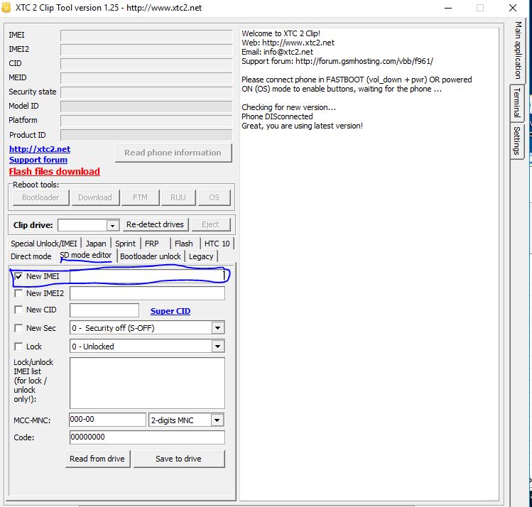Viewport: 532px width, 507px height.
Task: Click the MEID readout field
Action: pos(146,78)
